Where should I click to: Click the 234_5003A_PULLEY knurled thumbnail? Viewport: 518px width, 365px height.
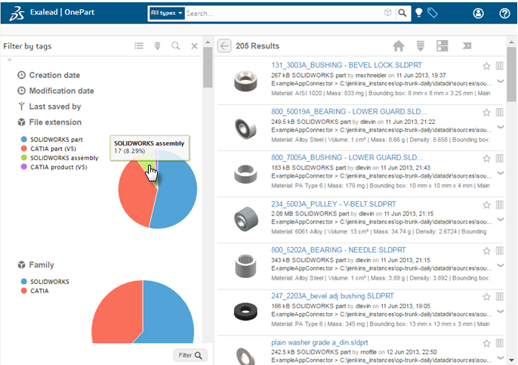point(246,219)
